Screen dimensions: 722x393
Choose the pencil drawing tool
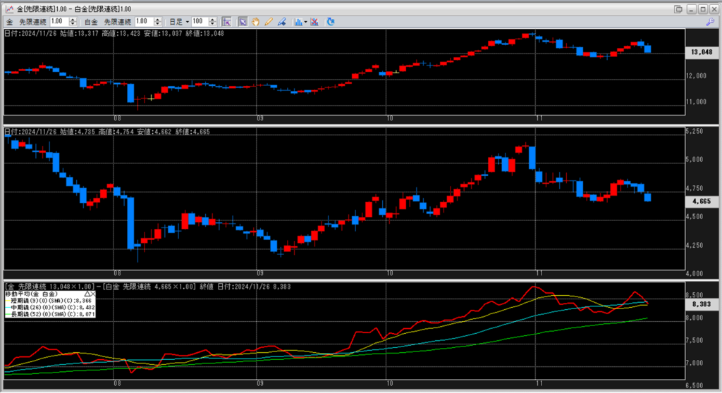268,22
